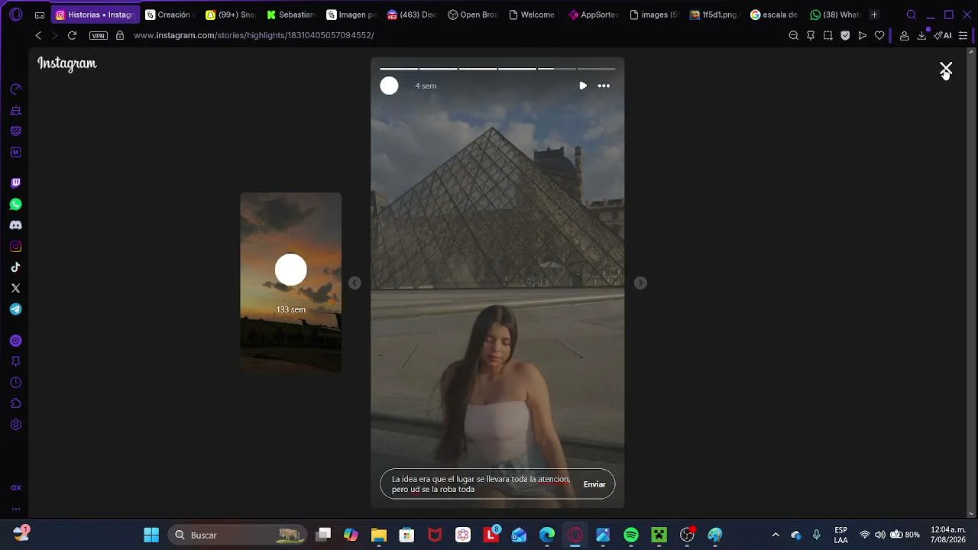Switch to the AppSorteos tab
The height and width of the screenshot is (550, 978).
click(x=594, y=15)
